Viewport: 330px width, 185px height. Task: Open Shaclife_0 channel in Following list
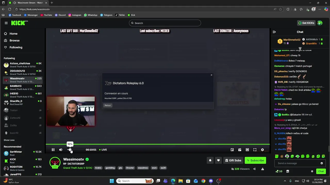pos(23,103)
